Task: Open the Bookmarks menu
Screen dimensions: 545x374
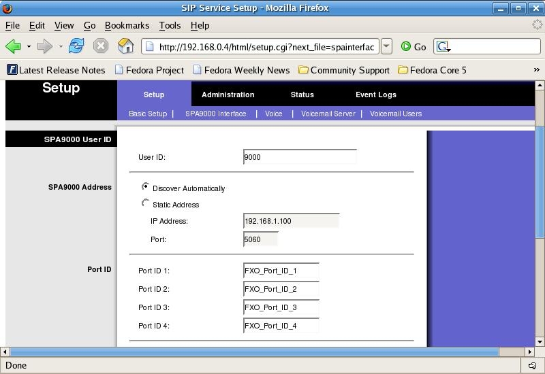Action: 127,25
